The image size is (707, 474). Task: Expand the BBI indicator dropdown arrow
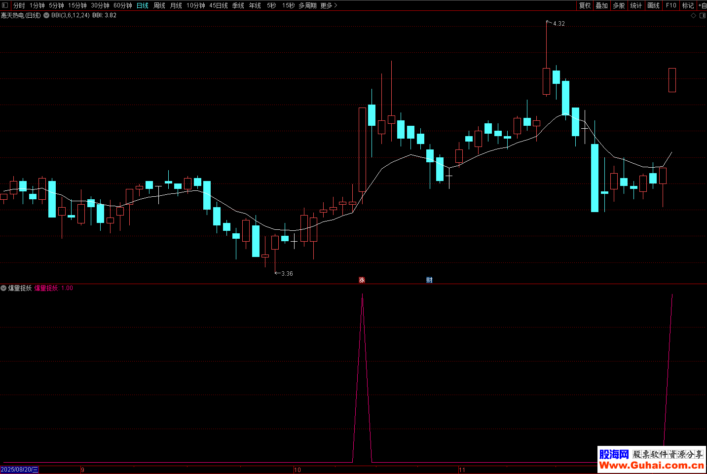[46, 15]
